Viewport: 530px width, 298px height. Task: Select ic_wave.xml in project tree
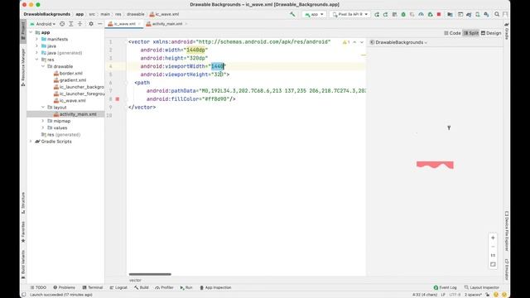70,101
